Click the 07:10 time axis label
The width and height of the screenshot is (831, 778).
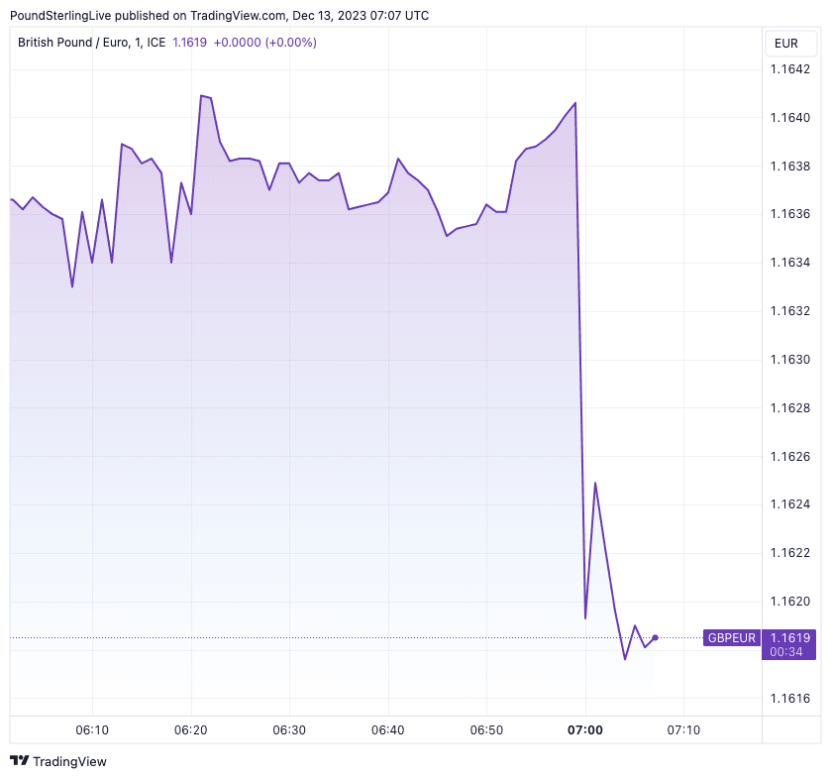(x=683, y=730)
